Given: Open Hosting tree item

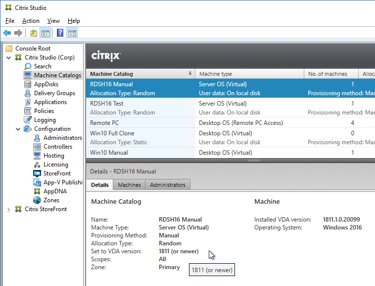Looking at the screenshot, I should point(54,156).
